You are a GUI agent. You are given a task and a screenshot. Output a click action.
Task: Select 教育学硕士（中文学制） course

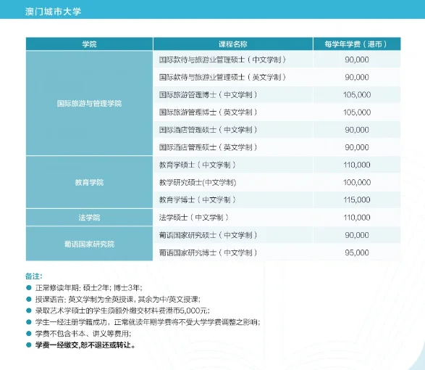coord(198,165)
